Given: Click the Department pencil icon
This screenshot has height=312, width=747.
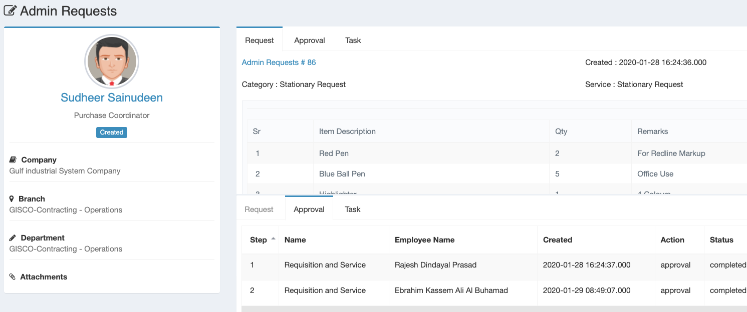Looking at the screenshot, I should [13, 238].
